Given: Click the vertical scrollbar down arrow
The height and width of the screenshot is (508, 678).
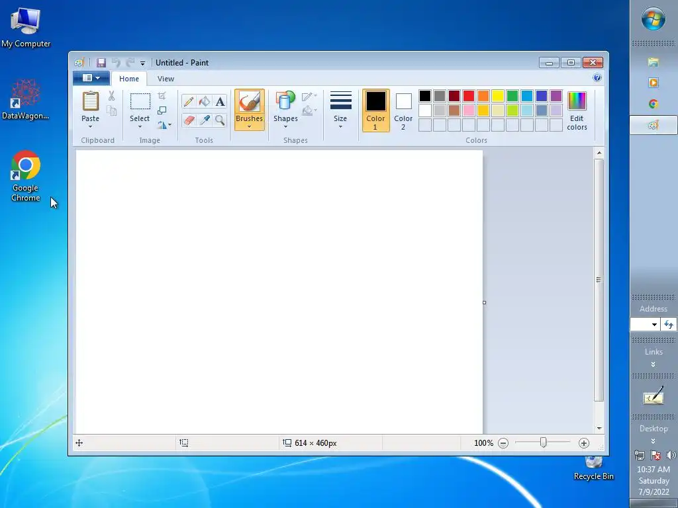Looking at the screenshot, I should click(599, 428).
